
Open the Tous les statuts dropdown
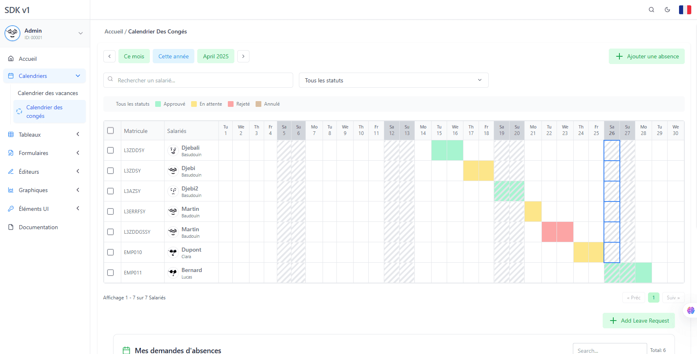click(393, 80)
